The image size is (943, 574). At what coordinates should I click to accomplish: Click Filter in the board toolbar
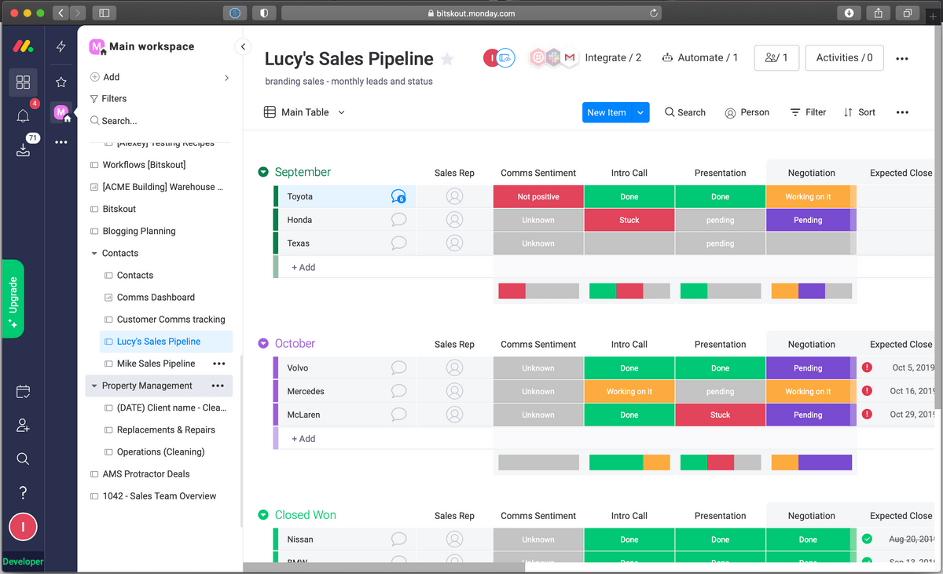pyautogui.click(x=808, y=112)
